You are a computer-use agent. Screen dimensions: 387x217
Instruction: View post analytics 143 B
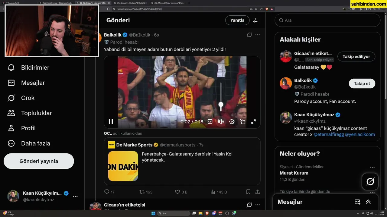tap(218, 192)
